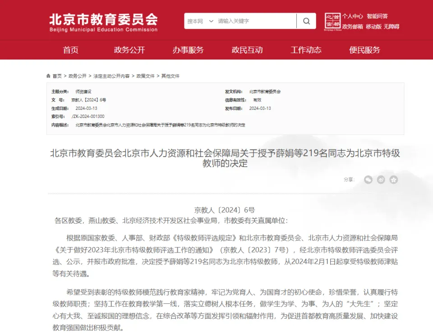Click the 生成日期 value 2024-03-13
Image resolution: width=433 pixels, height=334 pixels.
[x=86, y=108]
